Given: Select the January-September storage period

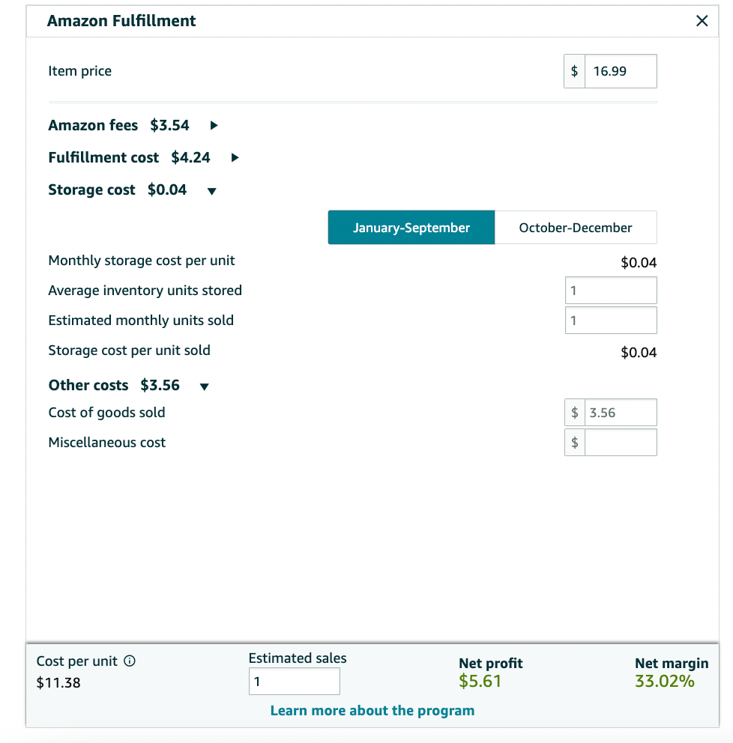Looking at the screenshot, I should (x=411, y=228).
